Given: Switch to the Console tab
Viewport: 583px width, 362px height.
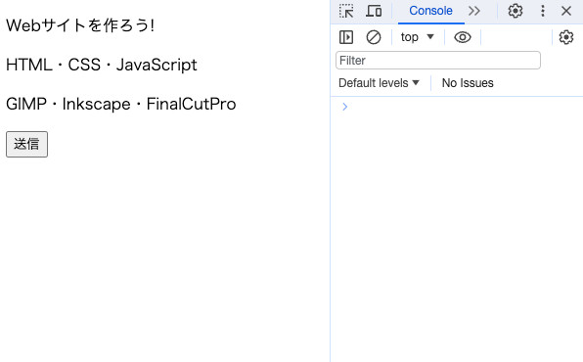Looking at the screenshot, I should (430, 11).
